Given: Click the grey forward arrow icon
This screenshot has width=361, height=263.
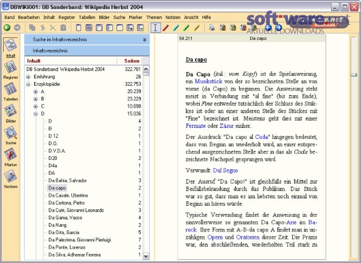Looking at the screenshot, I should click(x=17, y=28).
